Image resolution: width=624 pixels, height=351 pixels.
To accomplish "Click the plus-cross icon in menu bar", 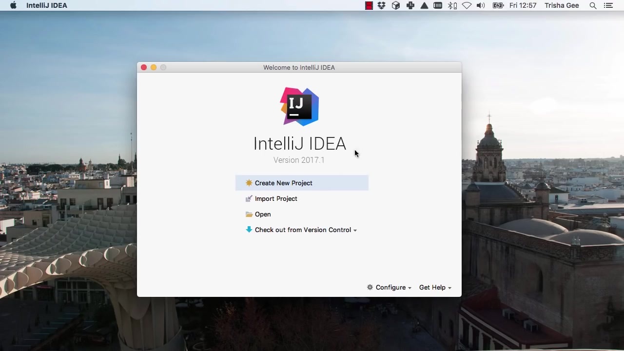I will coord(410,5).
